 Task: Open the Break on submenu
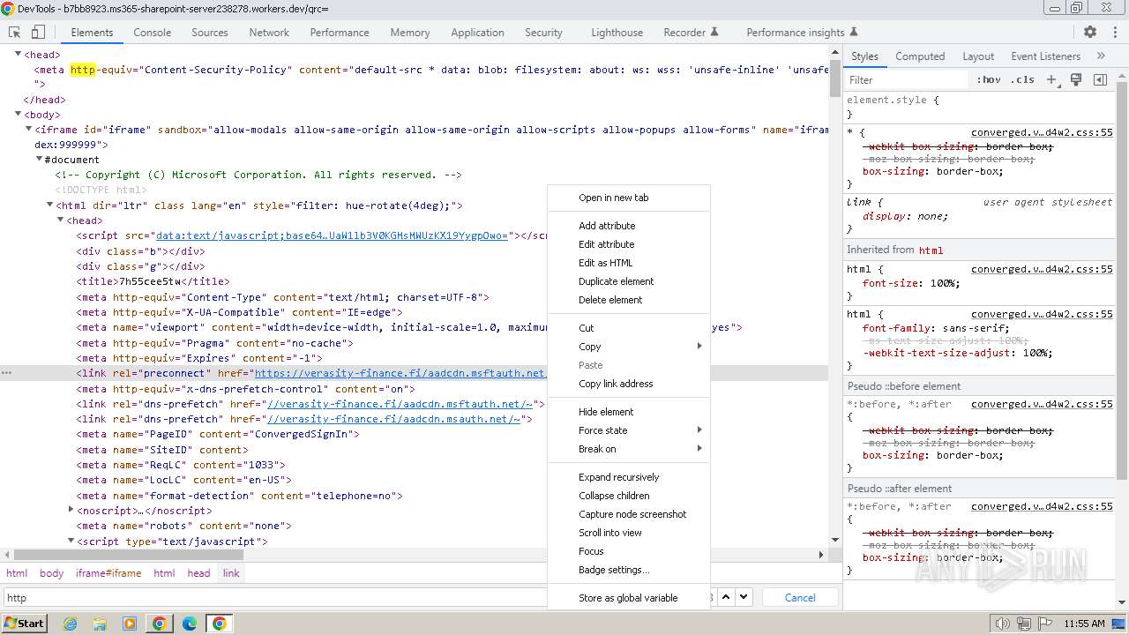tap(628, 449)
